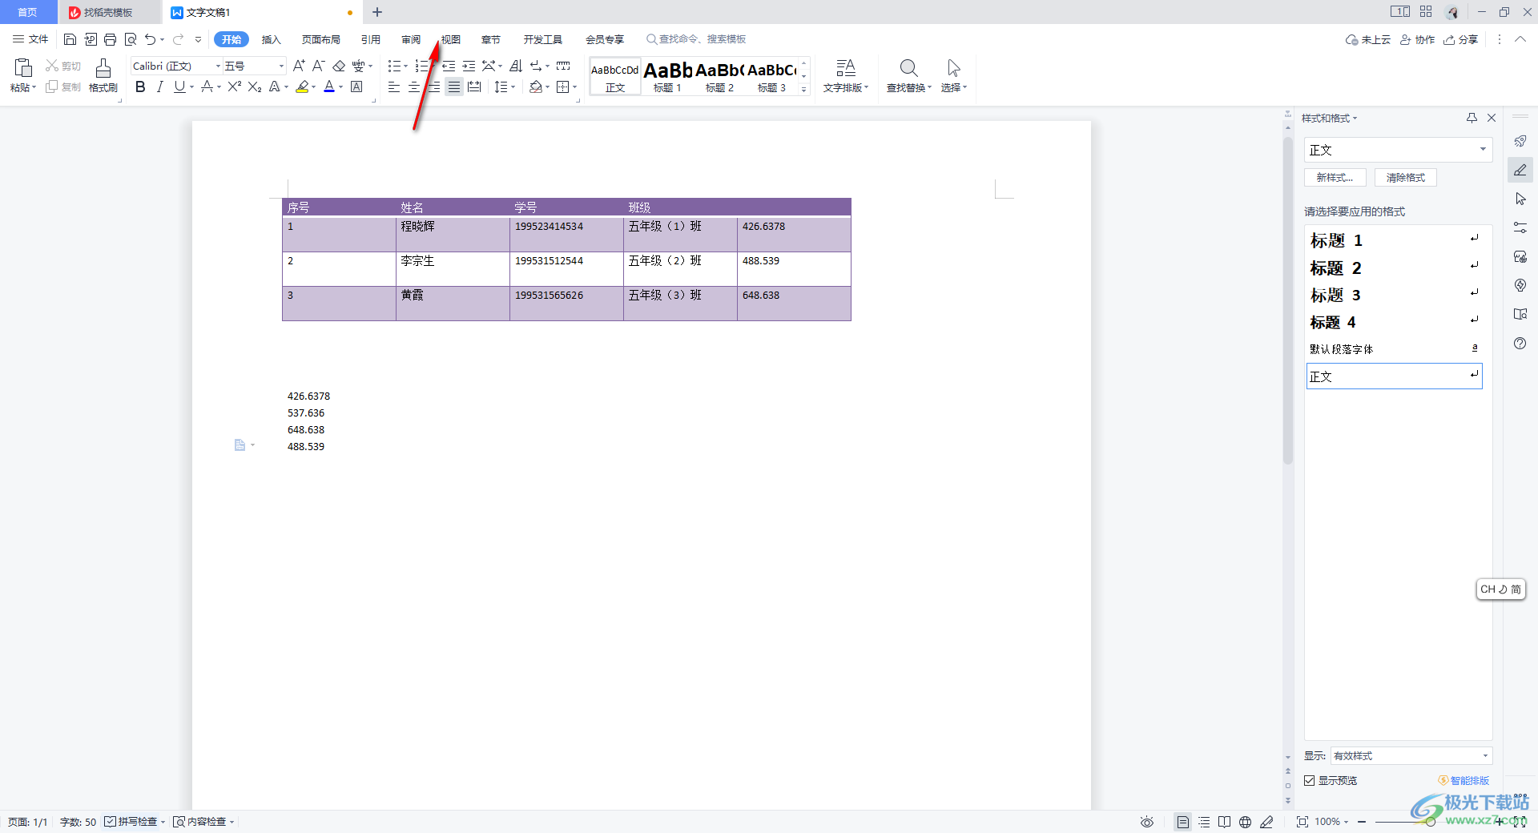Click table cell containing 程晓辉
Screen dimensions: 1538x833
pyautogui.click(x=453, y=235)
